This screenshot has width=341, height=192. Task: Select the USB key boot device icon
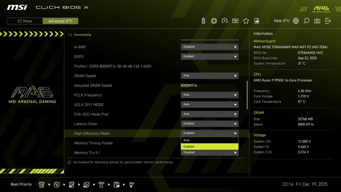click(101, 185)
